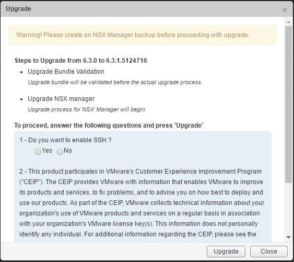Click the CEIP participation paragraph
Image resolution: width=294 pixels, height=262 pixels.
(x=142, y=203)
